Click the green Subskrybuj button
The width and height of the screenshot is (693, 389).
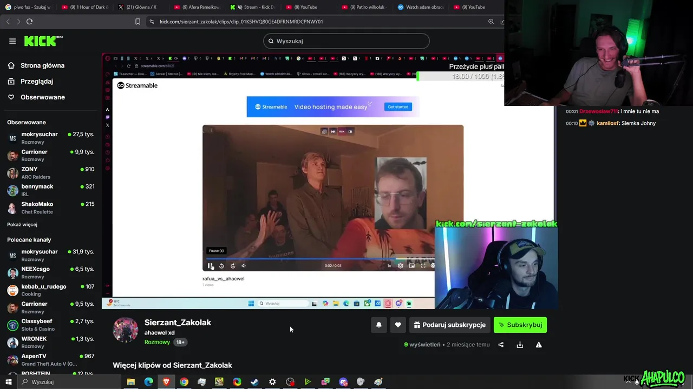click(x=520, y=325)
